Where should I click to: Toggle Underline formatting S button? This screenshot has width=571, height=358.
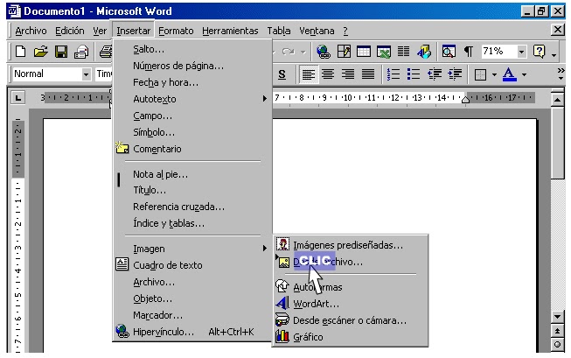click(282, 74)
